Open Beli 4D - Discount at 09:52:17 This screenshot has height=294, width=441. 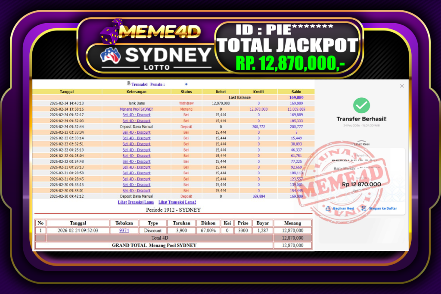click(137, 115)
